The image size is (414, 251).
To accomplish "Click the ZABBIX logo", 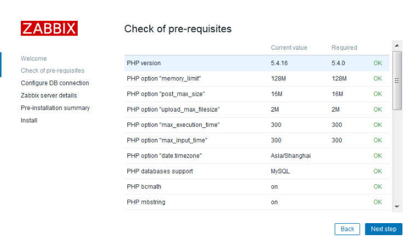I will point(49,28).
